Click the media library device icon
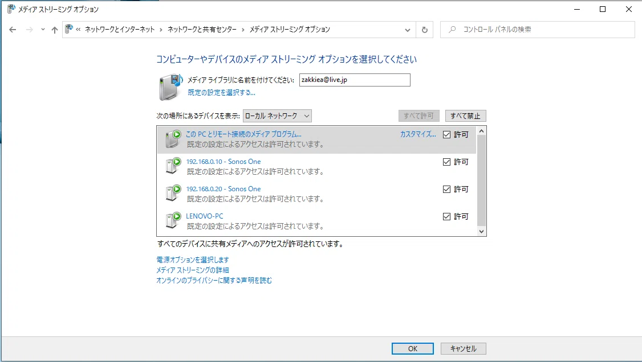The width and height of the screenshot is (642, 362). (x=170, y=87)
